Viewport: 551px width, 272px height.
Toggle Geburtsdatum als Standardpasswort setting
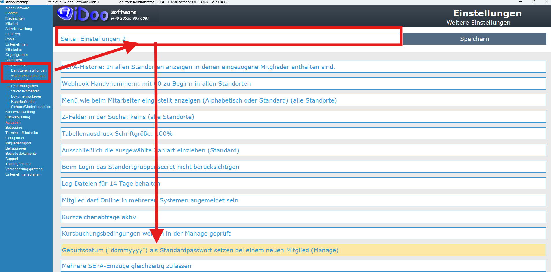pyautogui.click(x=303, y=250)
